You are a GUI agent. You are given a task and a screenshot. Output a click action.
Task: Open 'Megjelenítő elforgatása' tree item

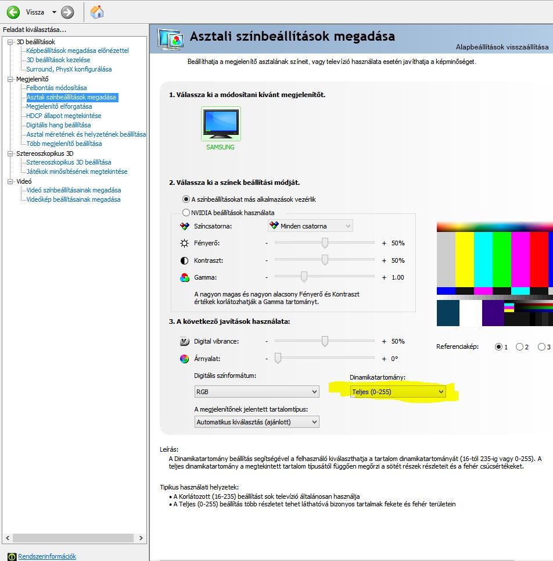coord(59,106)
